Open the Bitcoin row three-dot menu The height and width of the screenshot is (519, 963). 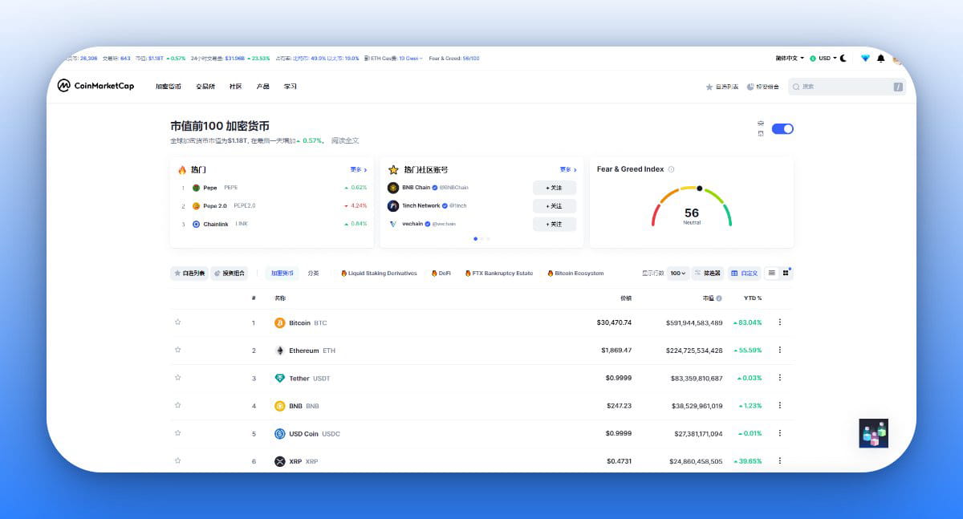[780, 322]
